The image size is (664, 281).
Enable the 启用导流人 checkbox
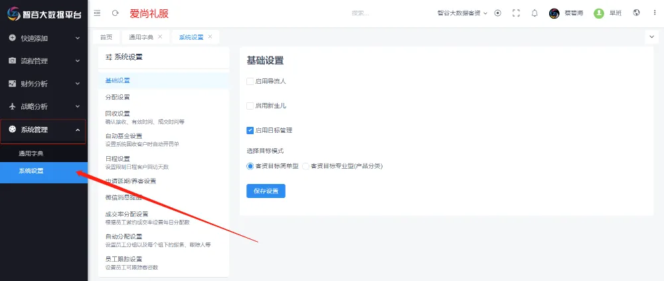pos(250,81)
